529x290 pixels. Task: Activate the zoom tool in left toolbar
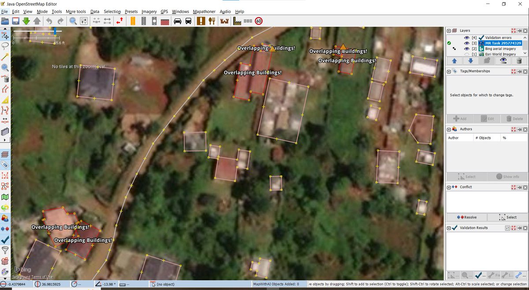click(x=5, y=67)
